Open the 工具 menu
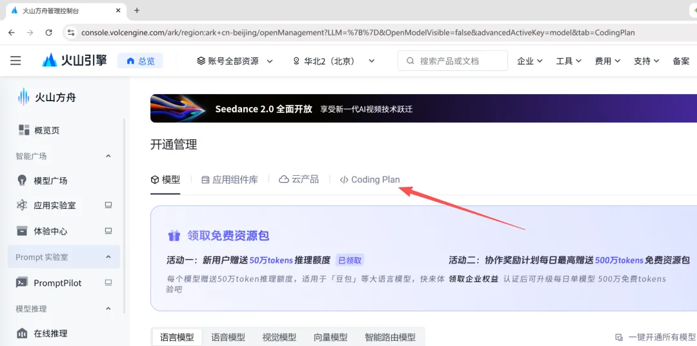The height and width of the screenshot is (346, 697). click(x=569, y=61)
